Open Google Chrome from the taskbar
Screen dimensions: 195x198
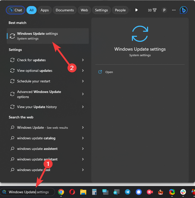[61, 192]
